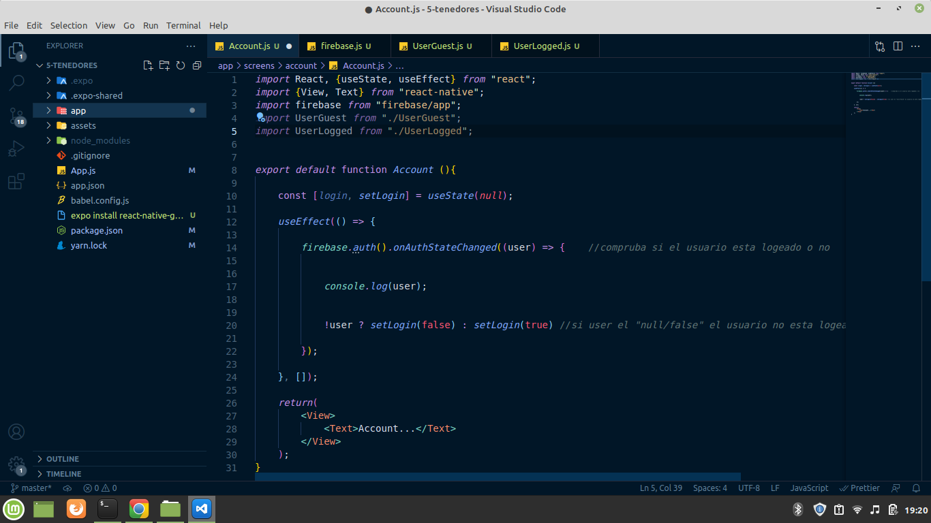Open notifications bell in status bar
This screenshot has height=523, width=931.
click(x=917, y=488)
